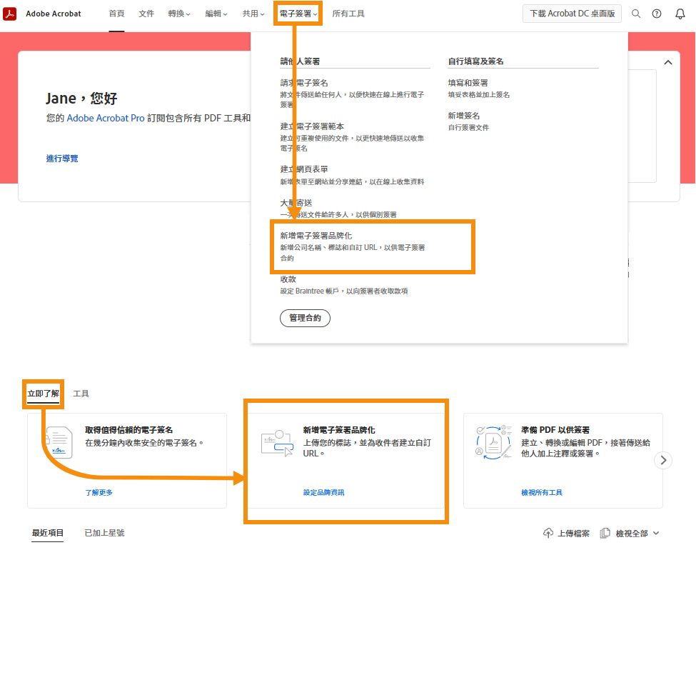Click the Adobe Acrobat title text

click(54, 14)
